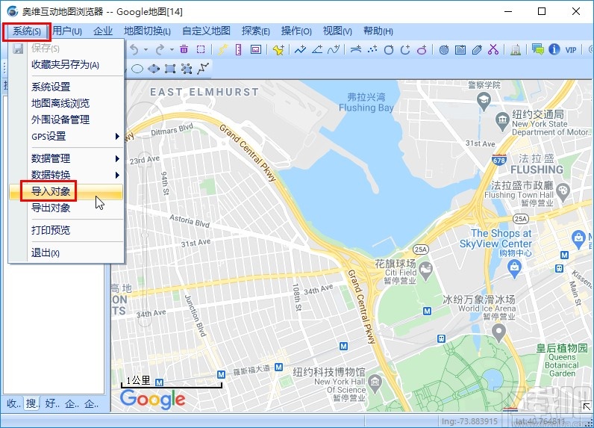Click the Redo arrow in toolbar
This screenshot has height=428, width=594.
[160, 49]
